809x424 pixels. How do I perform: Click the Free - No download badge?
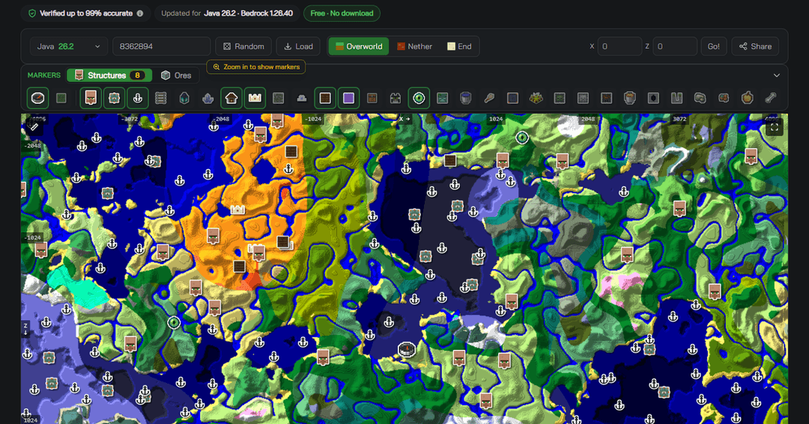(x=342, y=13)
